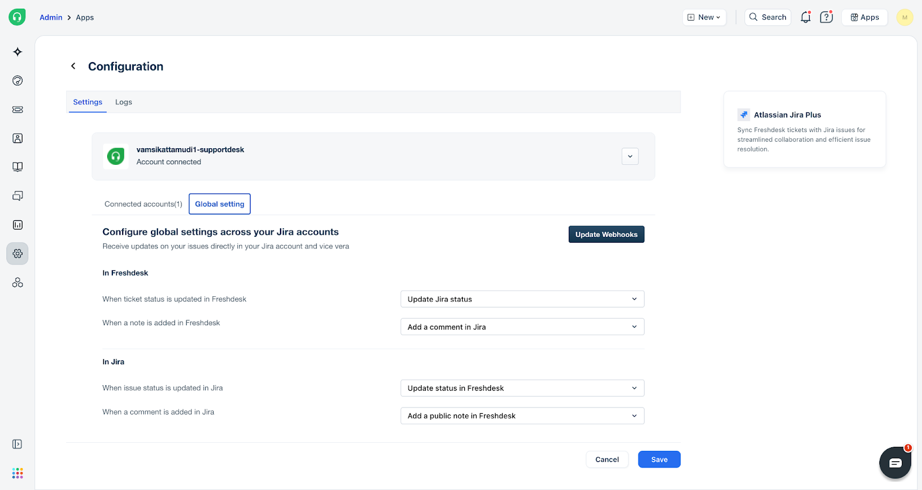
Task: Click the 'Account connected' status text
Action: tap(169, 162)
